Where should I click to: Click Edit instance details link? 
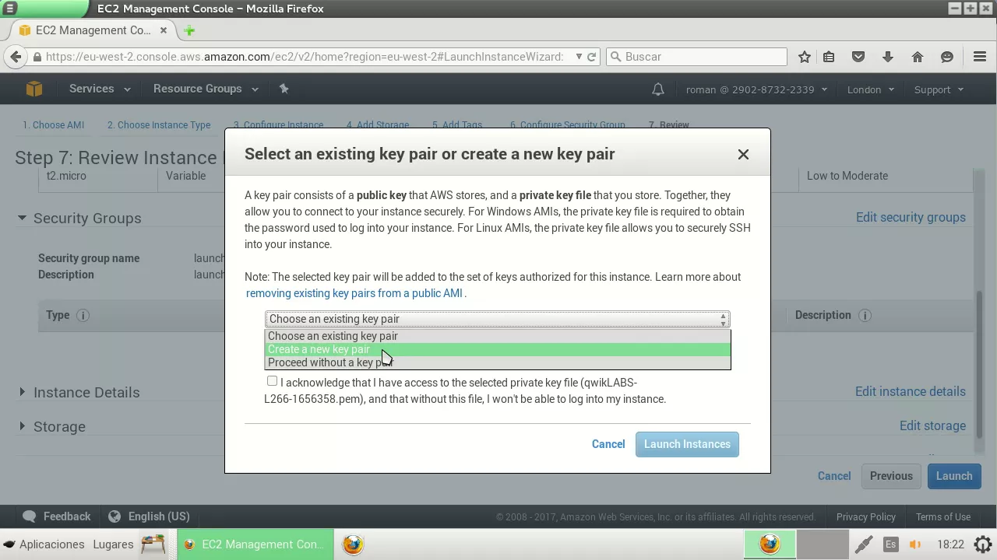(911, 391)
